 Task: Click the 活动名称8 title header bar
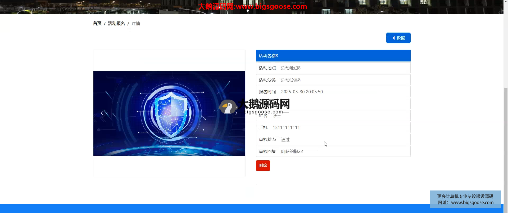pyautogui.click(x=333, y=56)
